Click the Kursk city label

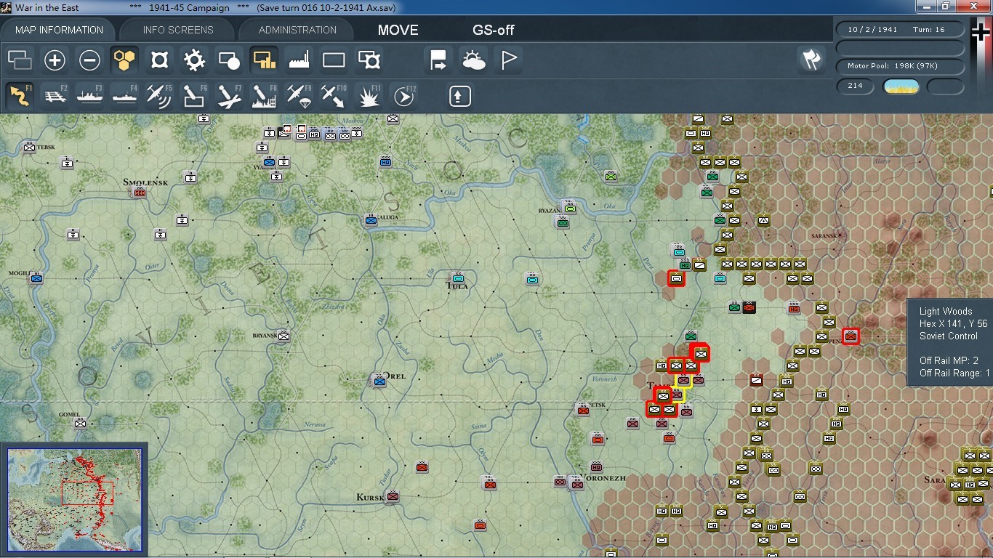pyautogui.click(x=371, y=497)
